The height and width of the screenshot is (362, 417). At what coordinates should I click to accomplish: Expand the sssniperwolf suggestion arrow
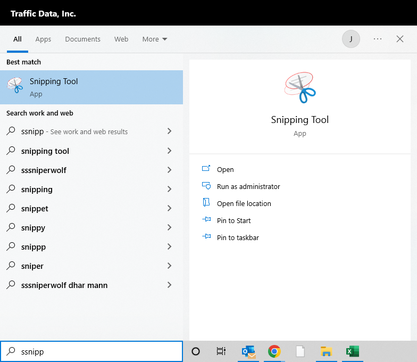pos(169,170)
